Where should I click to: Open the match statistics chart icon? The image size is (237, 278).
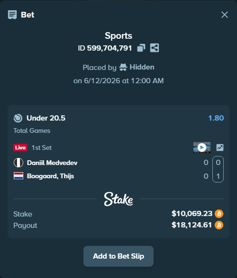point(220,148)
